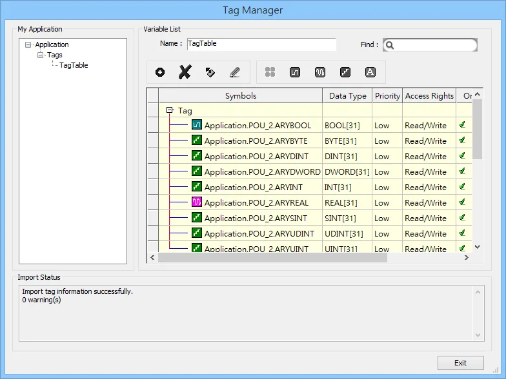Click the add tag plus icon
This screenshot has height=379, width=506.
coord(160,72)
